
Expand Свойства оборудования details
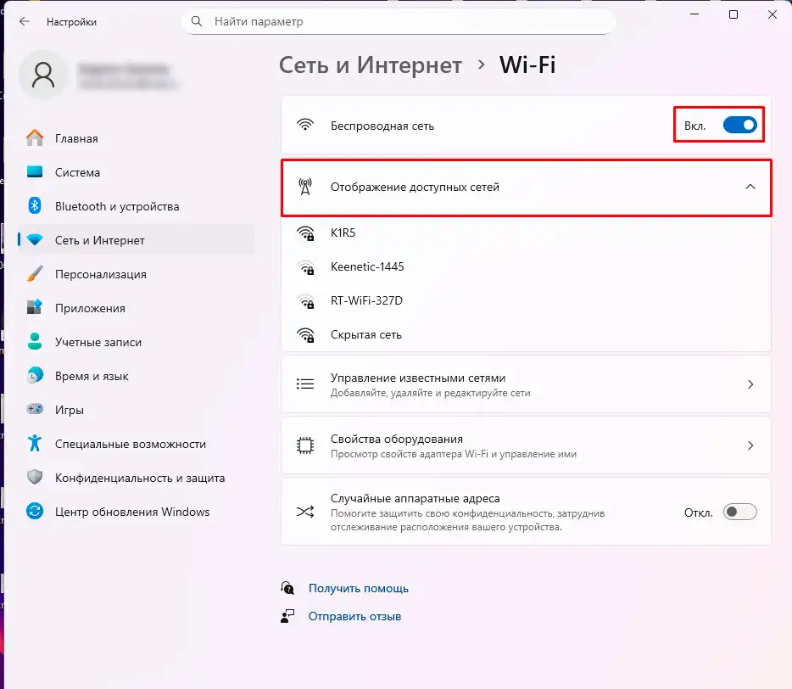750,445
